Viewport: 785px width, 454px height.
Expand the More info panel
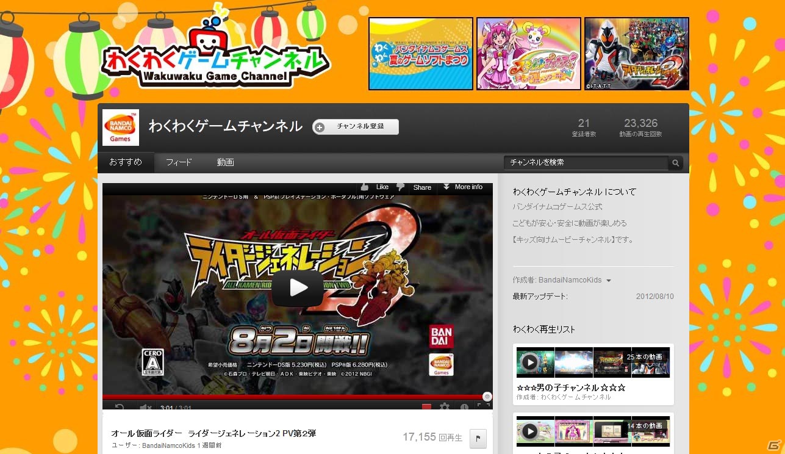coord(465,187)
